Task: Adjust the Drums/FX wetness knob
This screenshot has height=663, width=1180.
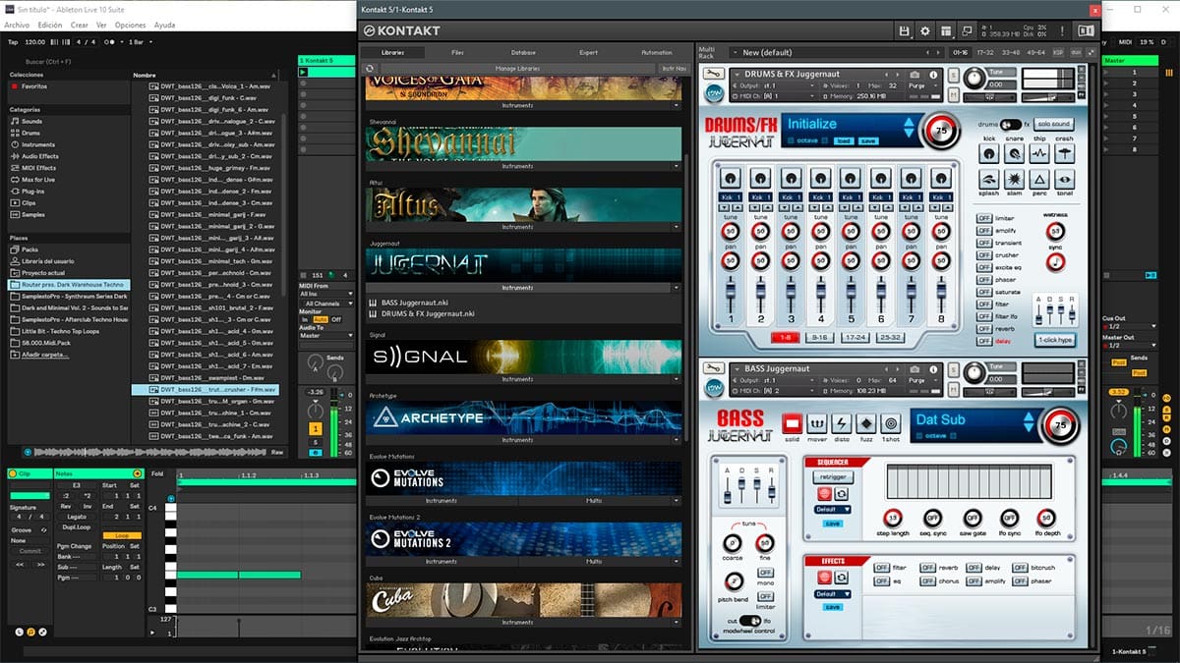Action: (1054, 230)
